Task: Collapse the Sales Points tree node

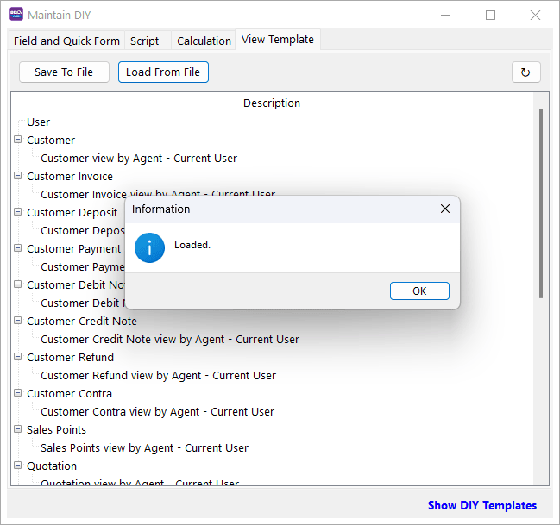Action: pyautogui.click(x=18, y=429)
